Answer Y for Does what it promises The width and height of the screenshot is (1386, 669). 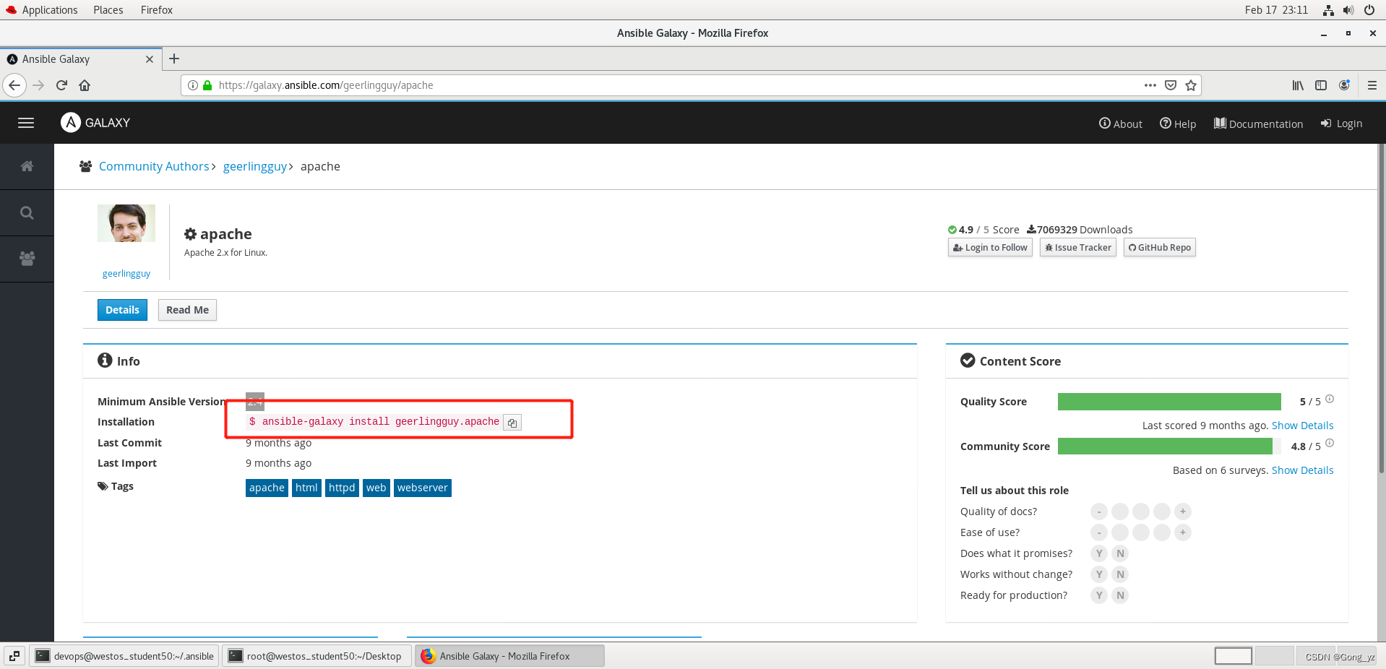click(1099, 553)
